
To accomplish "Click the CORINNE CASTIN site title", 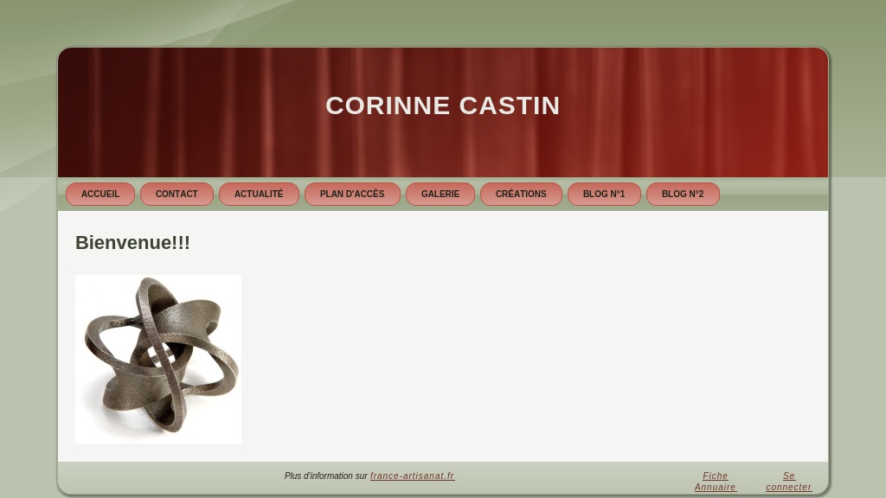I will click(x=442, y=105).
